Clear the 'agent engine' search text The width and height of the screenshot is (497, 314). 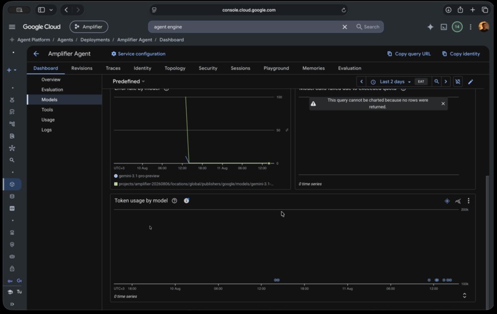pyautogui.click(x=345, y=27)
